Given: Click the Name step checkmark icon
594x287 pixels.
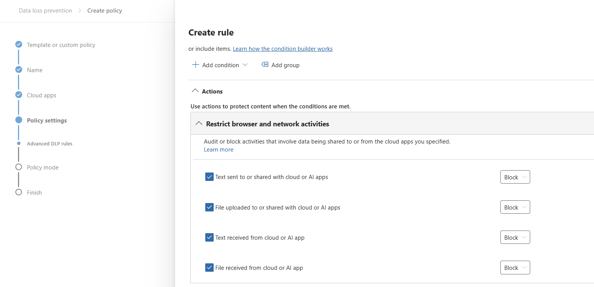Looking at the screenshot, I should pyautogui.click(x=19, y=69).
